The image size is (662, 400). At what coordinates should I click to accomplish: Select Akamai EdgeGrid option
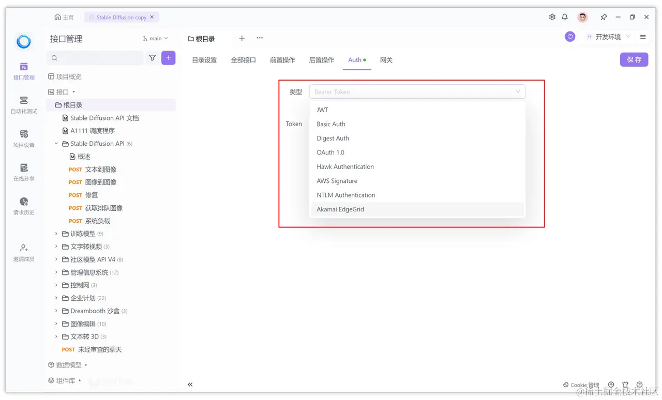click(x=417, y=209)
